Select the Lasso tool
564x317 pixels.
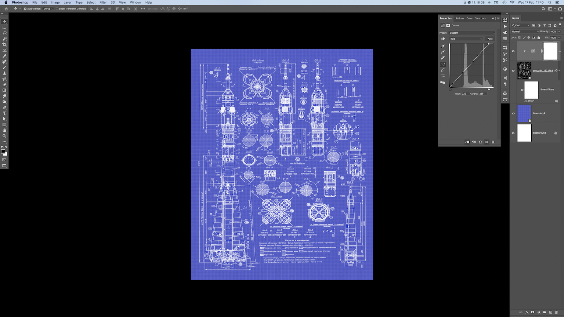point(4,33)
